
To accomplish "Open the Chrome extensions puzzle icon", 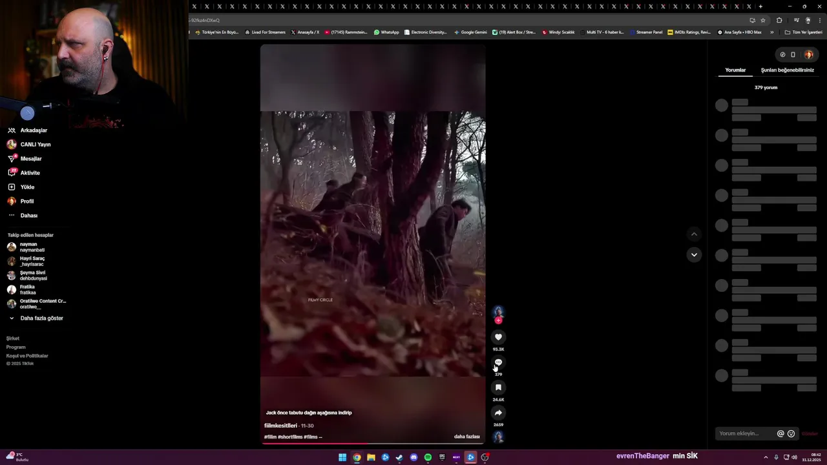I will pos(779,20).
